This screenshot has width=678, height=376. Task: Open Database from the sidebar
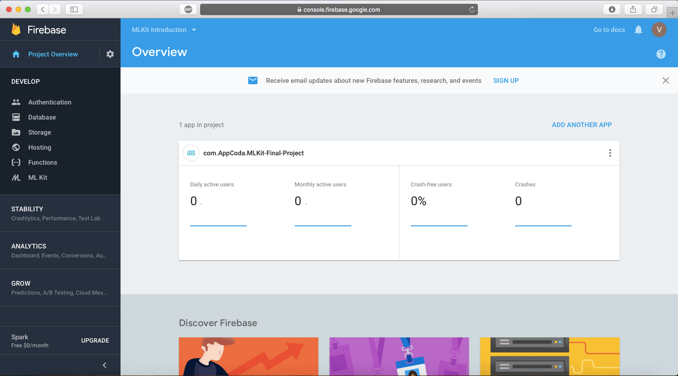click(x=42, y=117)
